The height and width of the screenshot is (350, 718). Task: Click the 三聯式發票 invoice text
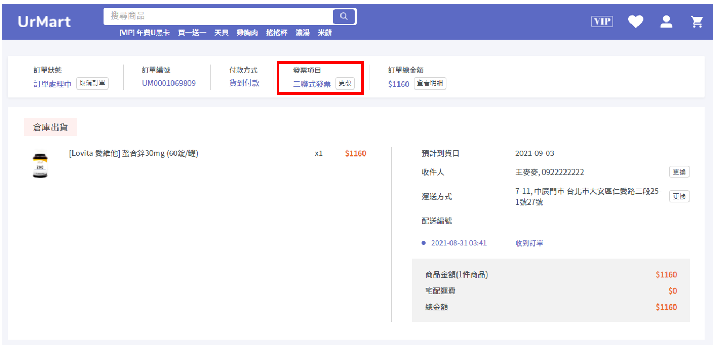[x=312, y=84]
